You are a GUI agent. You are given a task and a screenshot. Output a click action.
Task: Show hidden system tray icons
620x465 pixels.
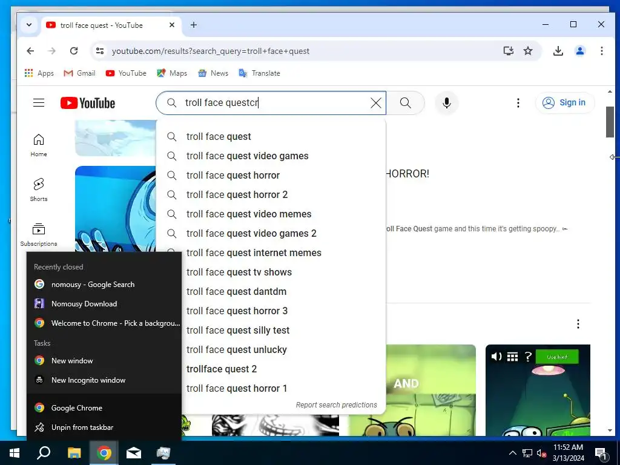[512, 453]
